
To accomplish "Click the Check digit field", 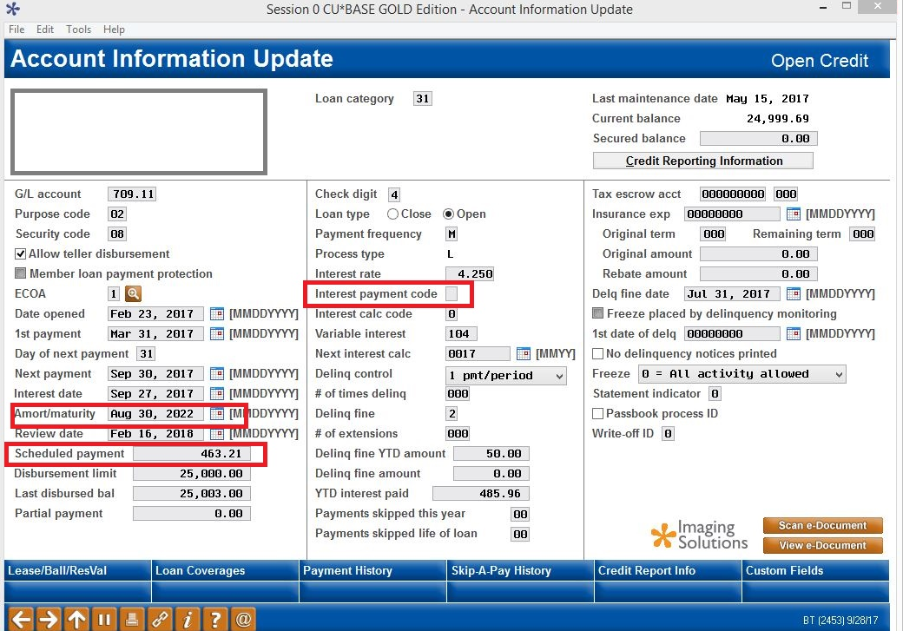I will pos(394,194).
